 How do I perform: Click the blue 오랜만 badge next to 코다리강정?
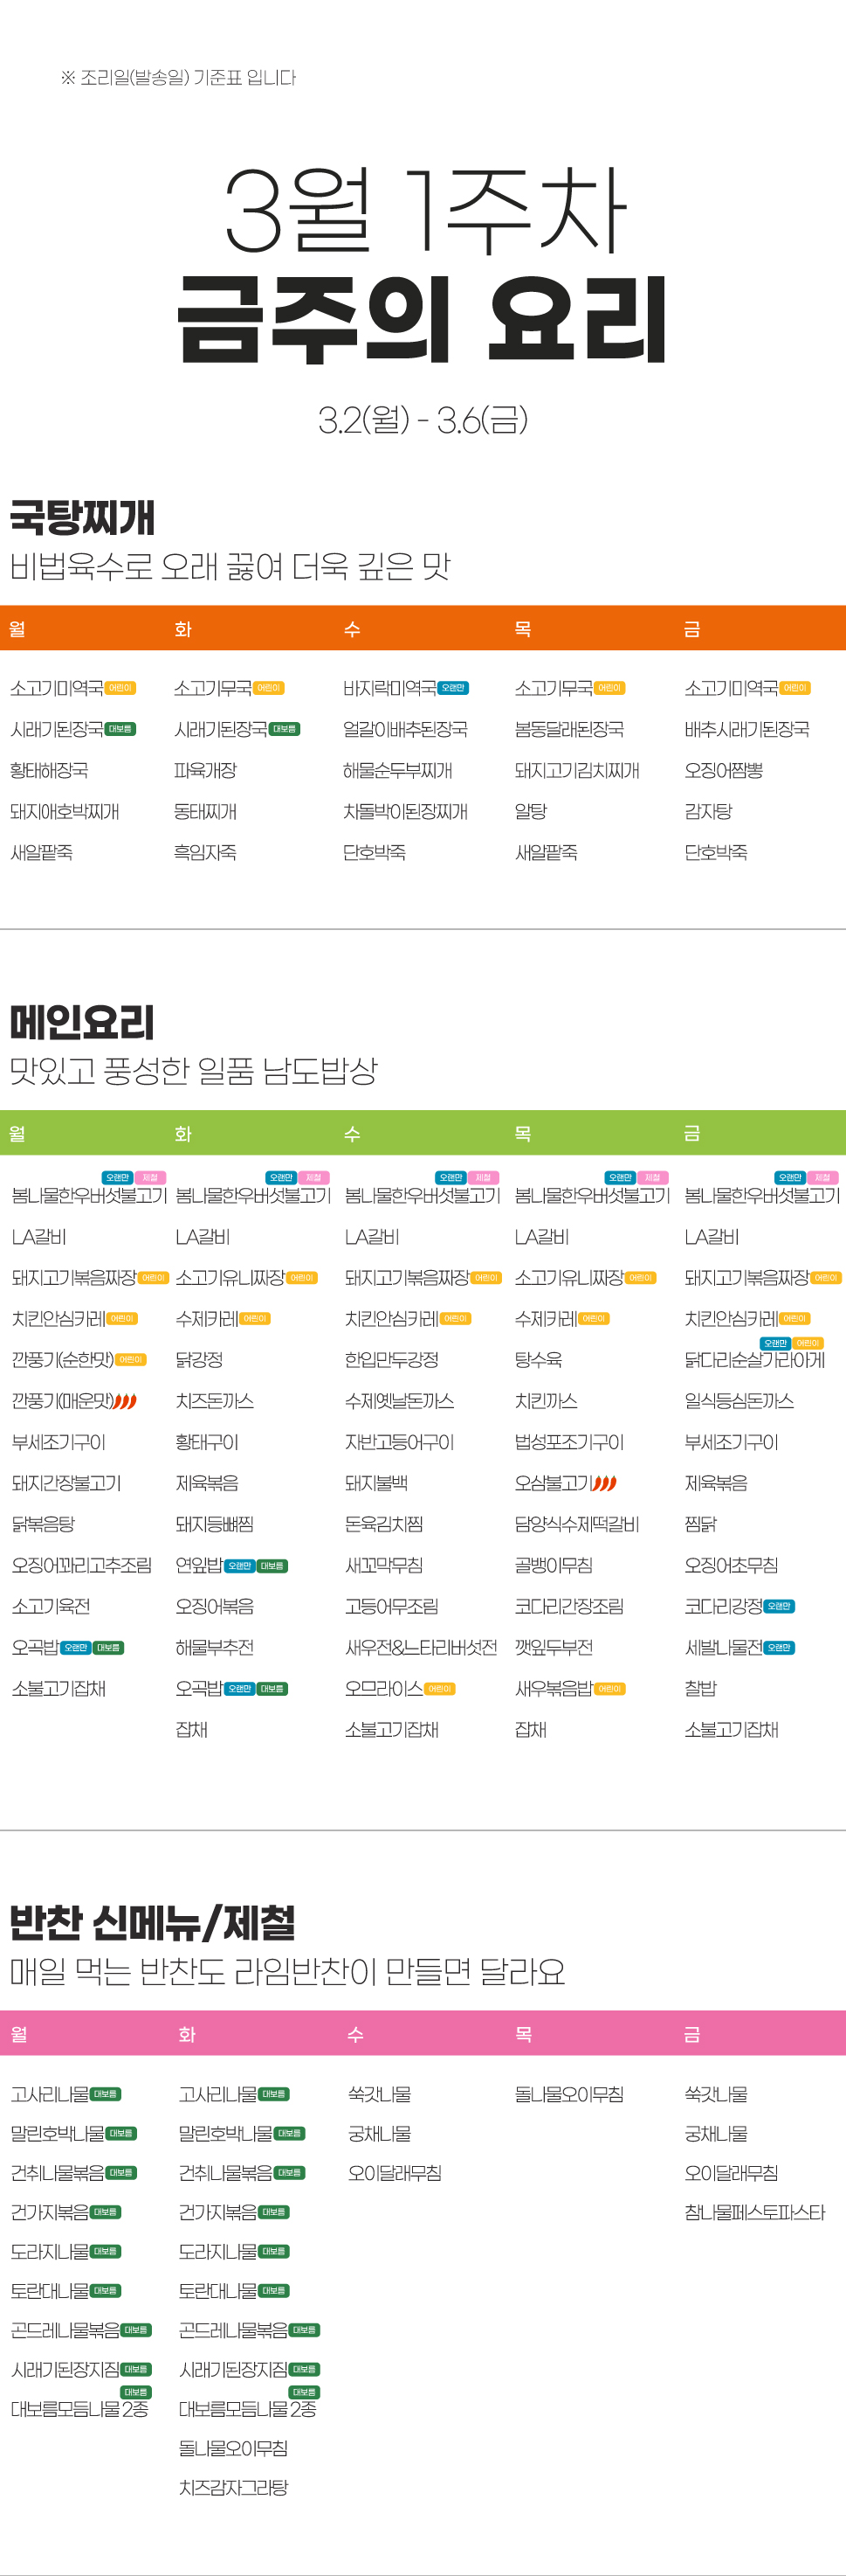(x=779, y=1606)
